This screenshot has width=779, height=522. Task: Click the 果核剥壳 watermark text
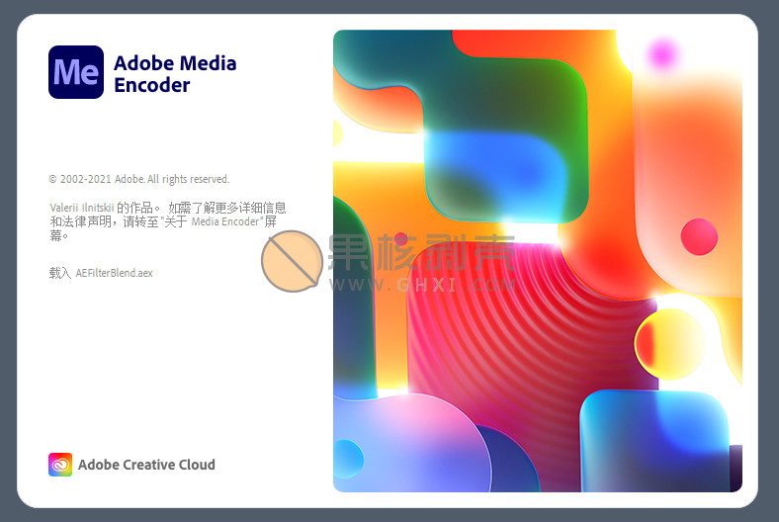[x=421, y=253]
